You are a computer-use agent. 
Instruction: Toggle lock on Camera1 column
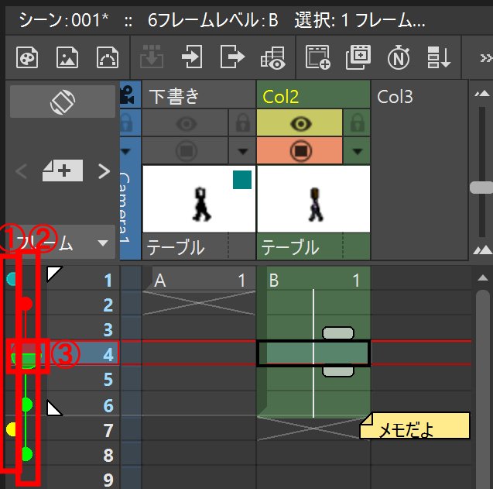point(126,122)
